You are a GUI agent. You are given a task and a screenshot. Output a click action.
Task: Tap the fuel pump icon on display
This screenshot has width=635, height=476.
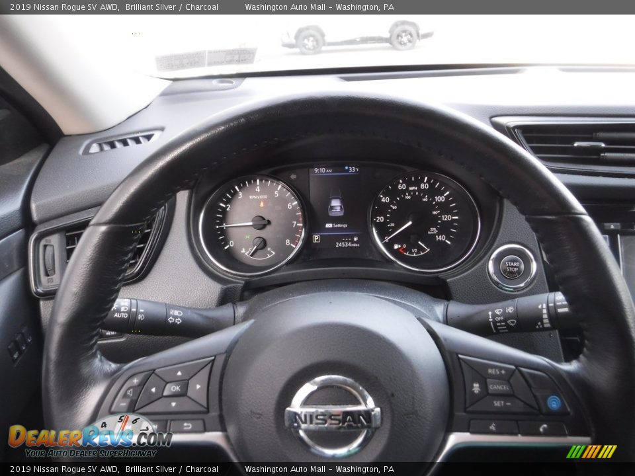(x=356, y=239)
